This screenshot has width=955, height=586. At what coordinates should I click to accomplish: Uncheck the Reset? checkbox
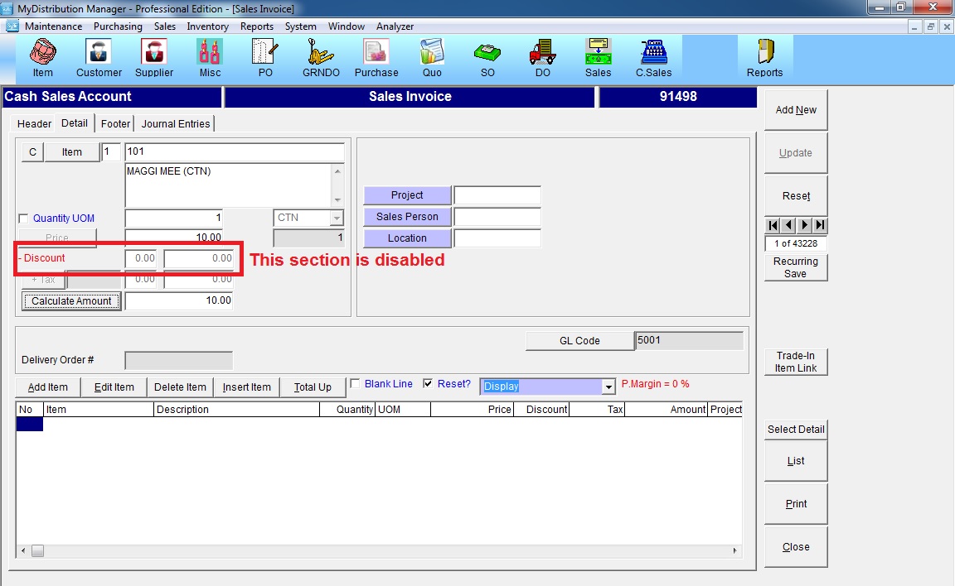click(428, 384)
